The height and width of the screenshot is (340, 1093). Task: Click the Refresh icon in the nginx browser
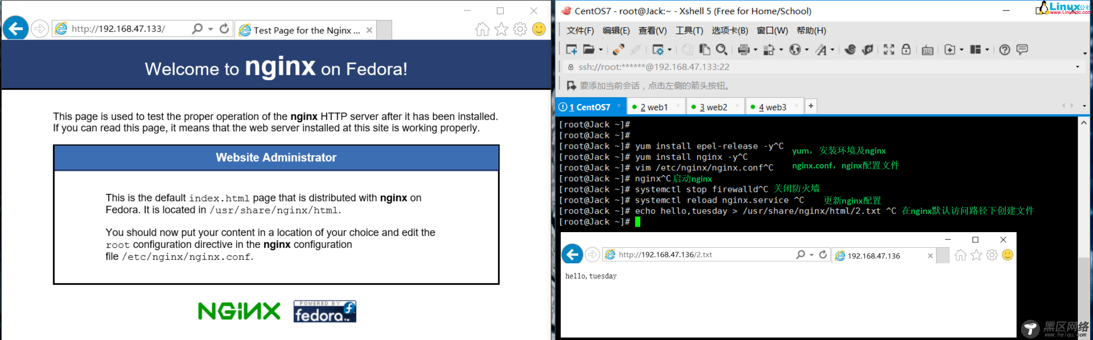[224, 29]
